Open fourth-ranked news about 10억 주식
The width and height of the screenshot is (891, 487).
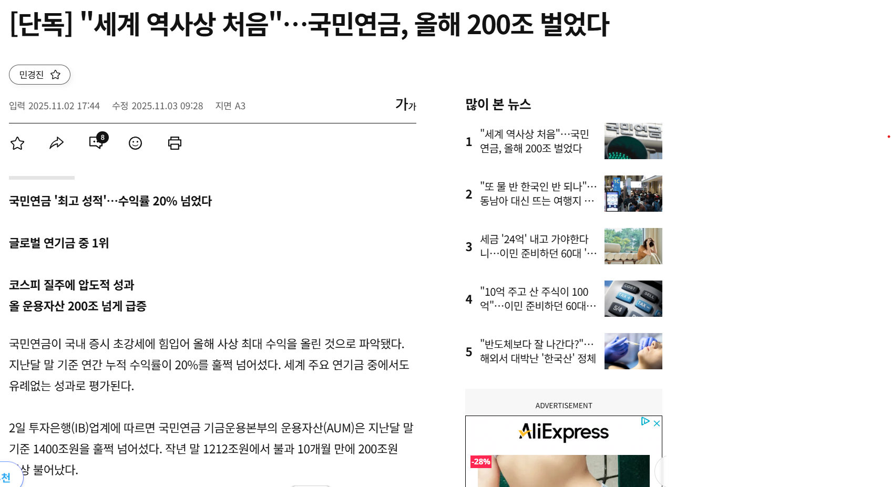537,299
